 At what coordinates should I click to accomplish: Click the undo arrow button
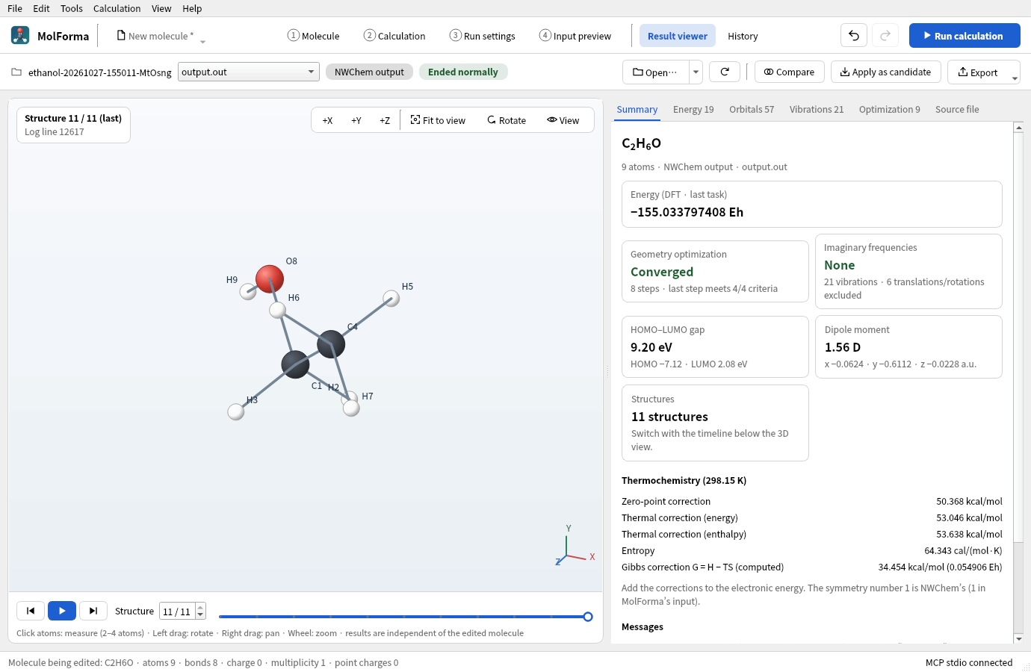click(854, 35)
